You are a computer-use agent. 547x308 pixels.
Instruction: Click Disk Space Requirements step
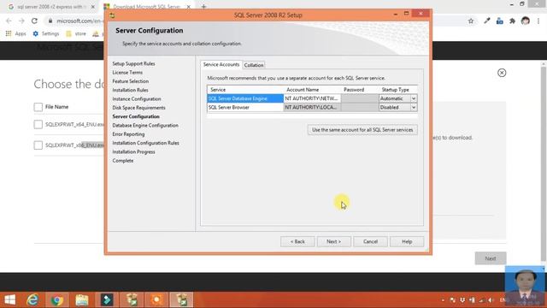click(138, 108)
